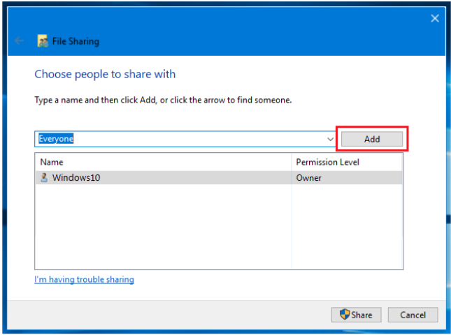Viewport: 451px width, 335px height.
Task: Click the user icon next to Windows10
Action: pyautogui.click(x=44, y=177)
